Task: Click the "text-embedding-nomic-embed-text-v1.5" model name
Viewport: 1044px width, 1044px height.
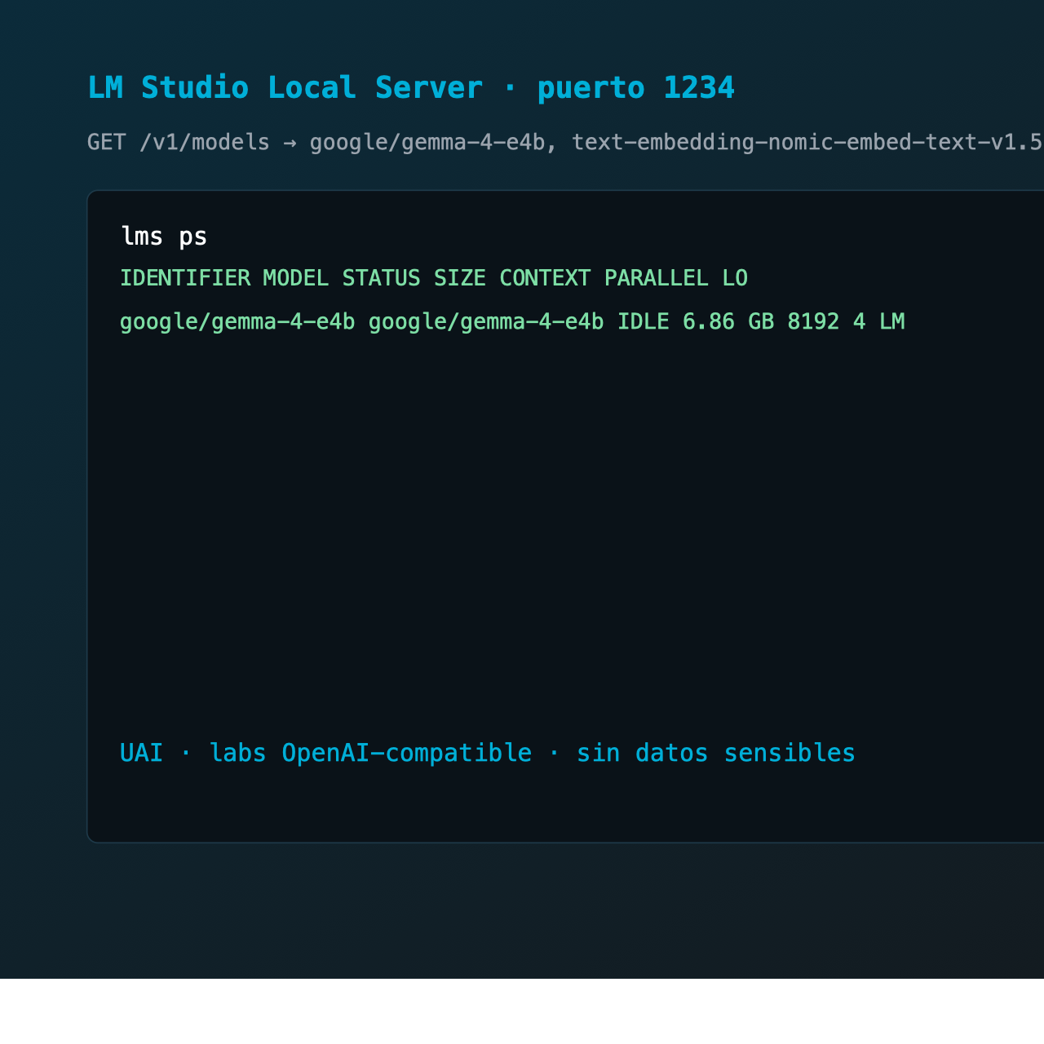Action: tap(807, 142)
